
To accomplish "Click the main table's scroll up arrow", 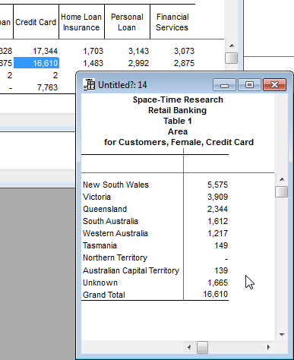I will [232, 46].
